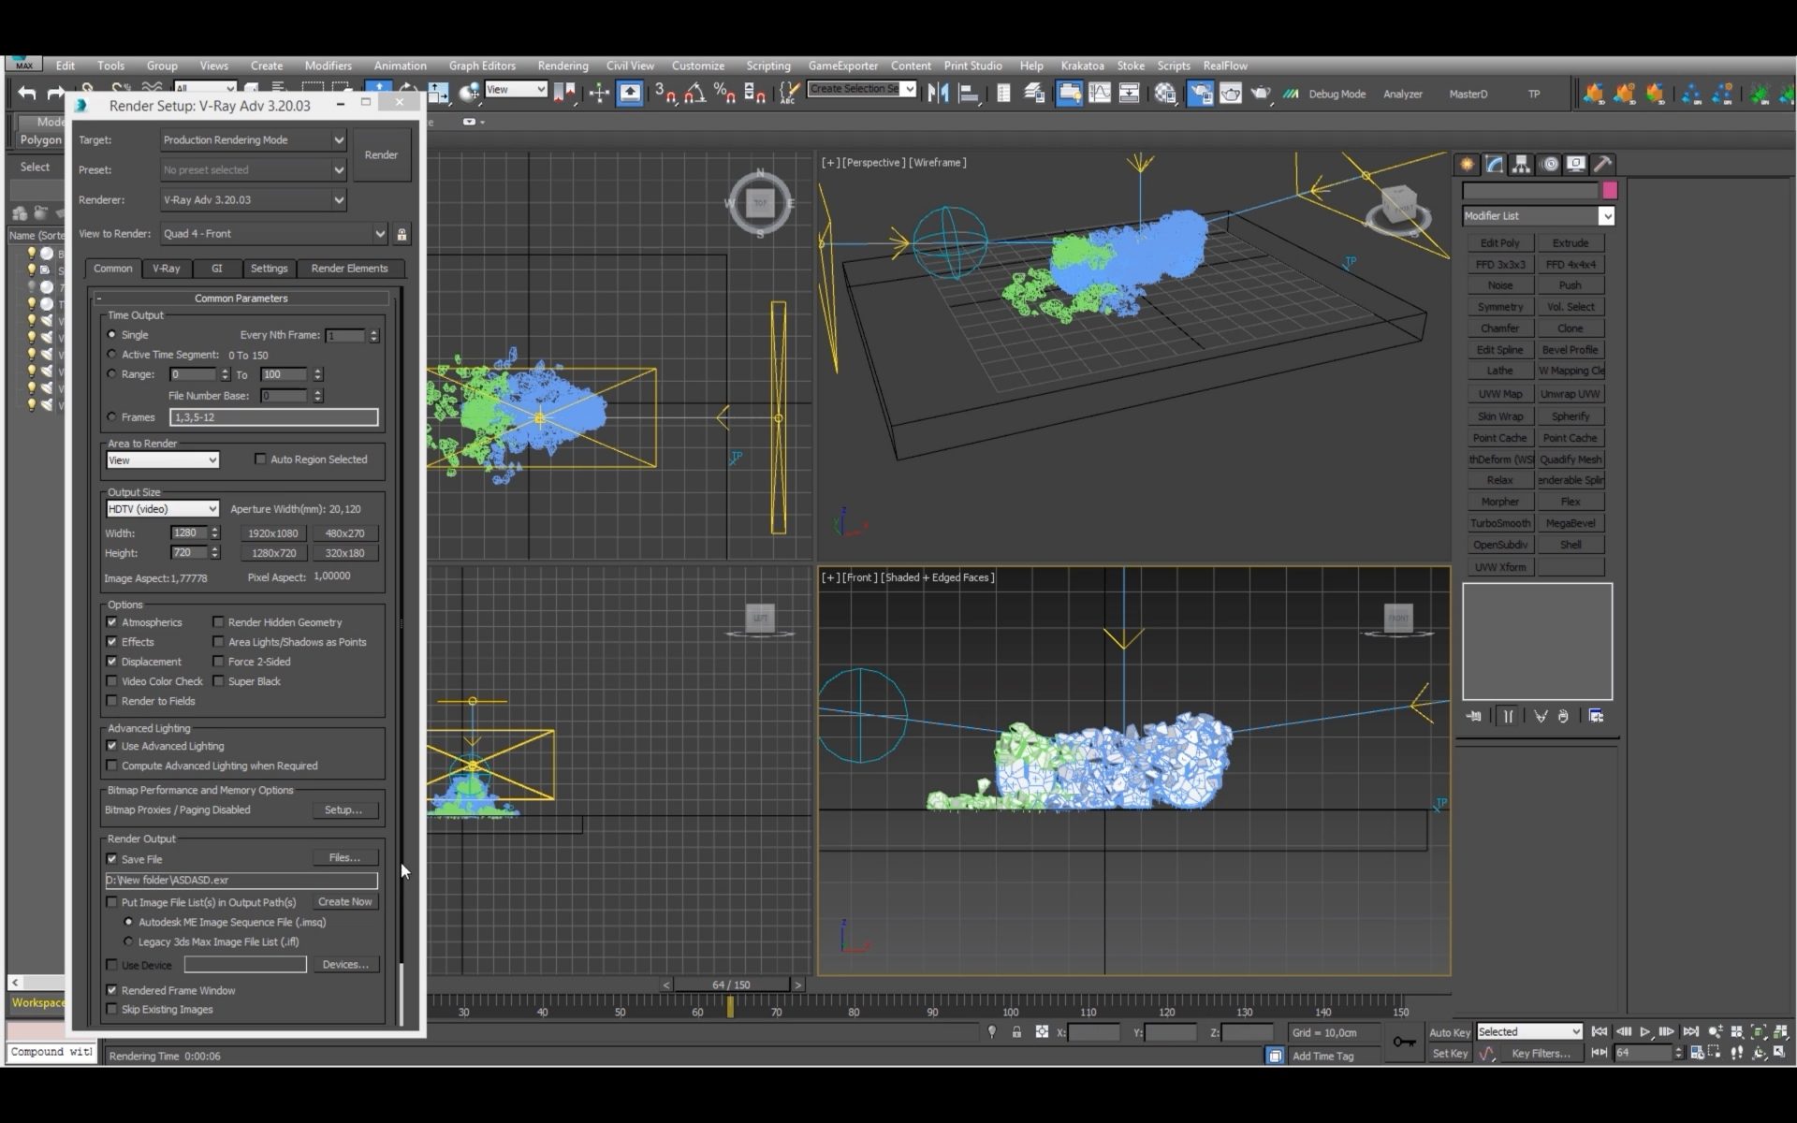Switch to the GI tab
Image resolution: width=1797 pixels, height=1123 pixels.
coord(217,269)
